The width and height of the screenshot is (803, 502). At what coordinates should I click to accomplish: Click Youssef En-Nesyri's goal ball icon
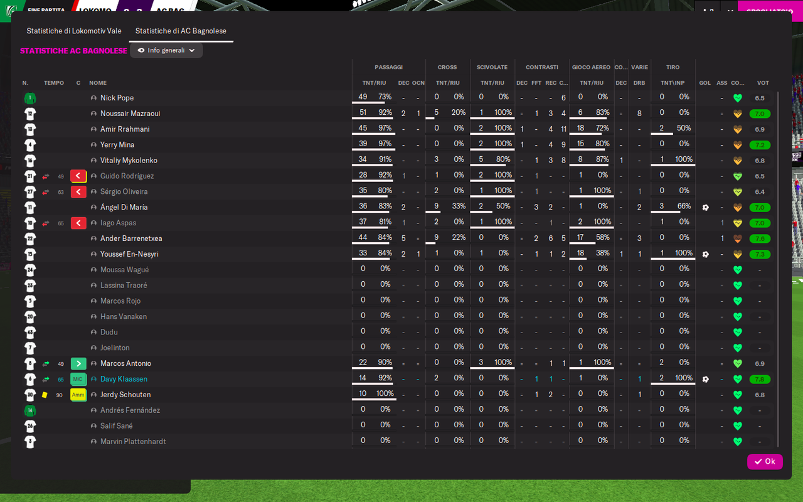(705, 254)
